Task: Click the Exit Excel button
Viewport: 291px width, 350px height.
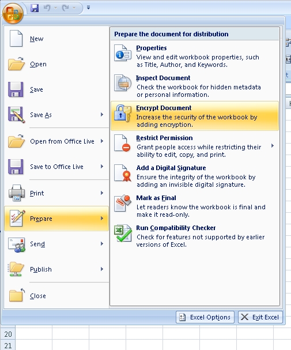Action: 260,317
